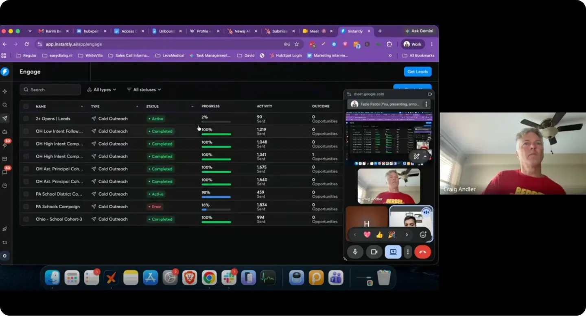This screenshot has width=586, height=316.
Task: Click the PA Schools Campaign 16% progress bar
Action: click(x=216, y=209)
